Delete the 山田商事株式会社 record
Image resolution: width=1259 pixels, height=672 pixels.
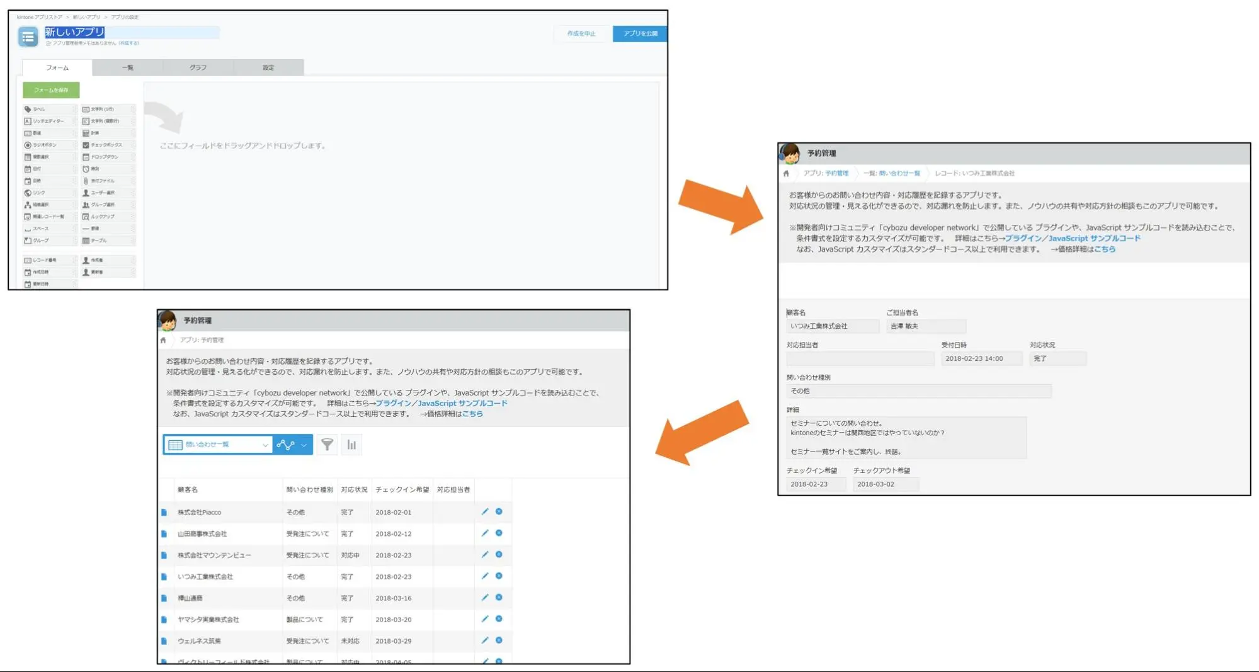click(499, 533)
